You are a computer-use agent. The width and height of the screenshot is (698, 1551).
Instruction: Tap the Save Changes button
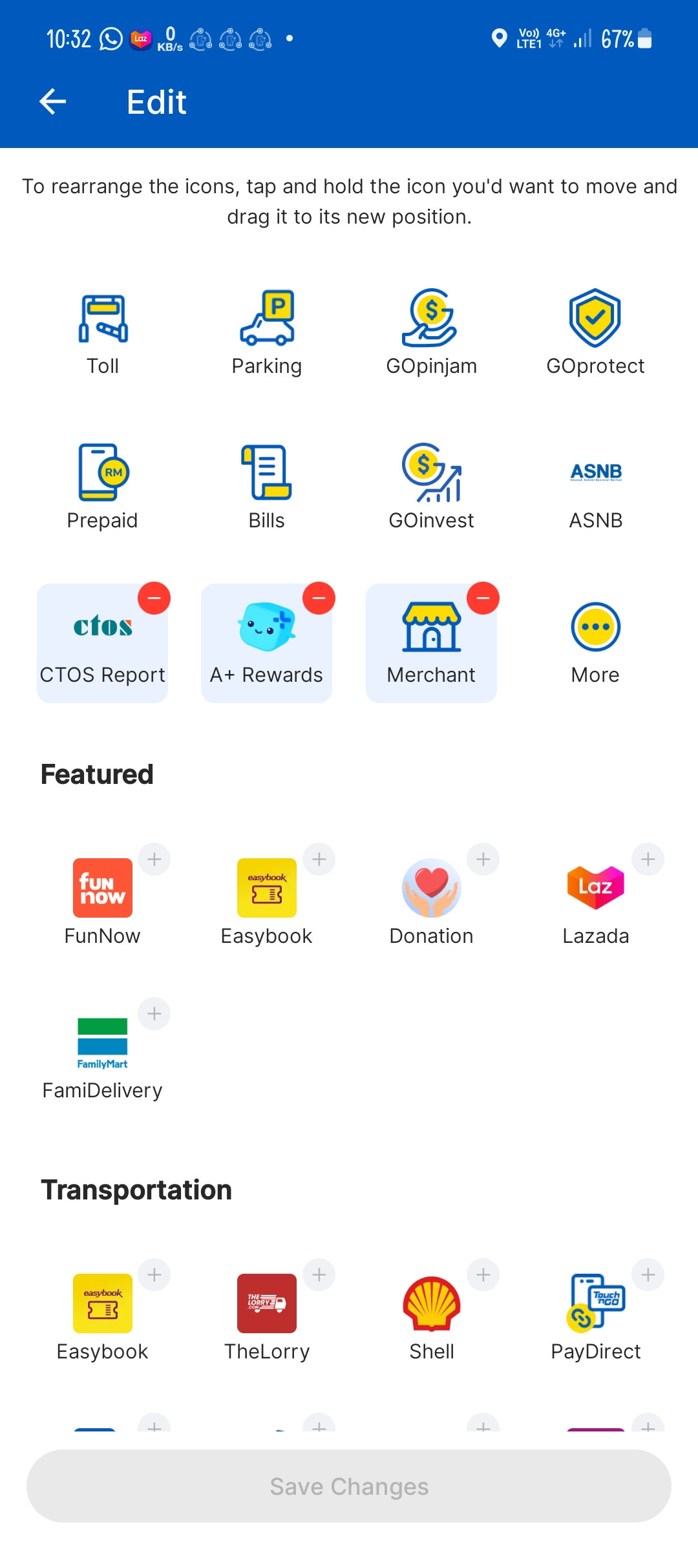(x=349, y=1486)
